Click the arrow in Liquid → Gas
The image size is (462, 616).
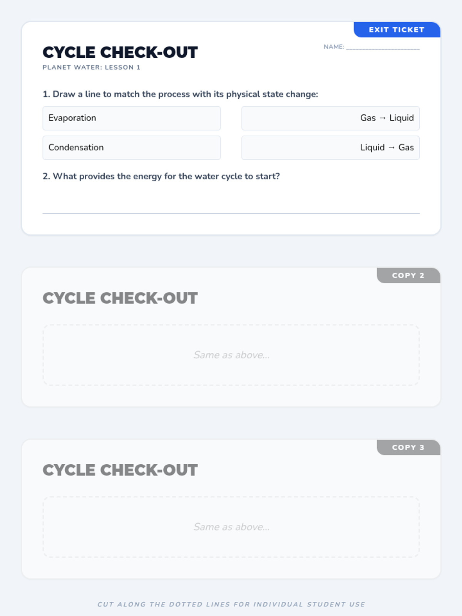point(391,147)
